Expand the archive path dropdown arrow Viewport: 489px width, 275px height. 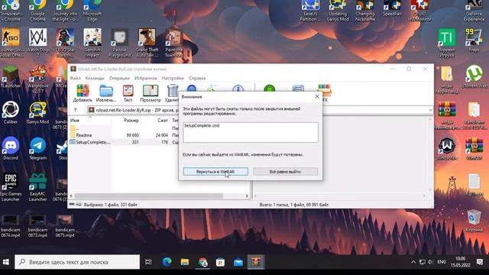430,110
